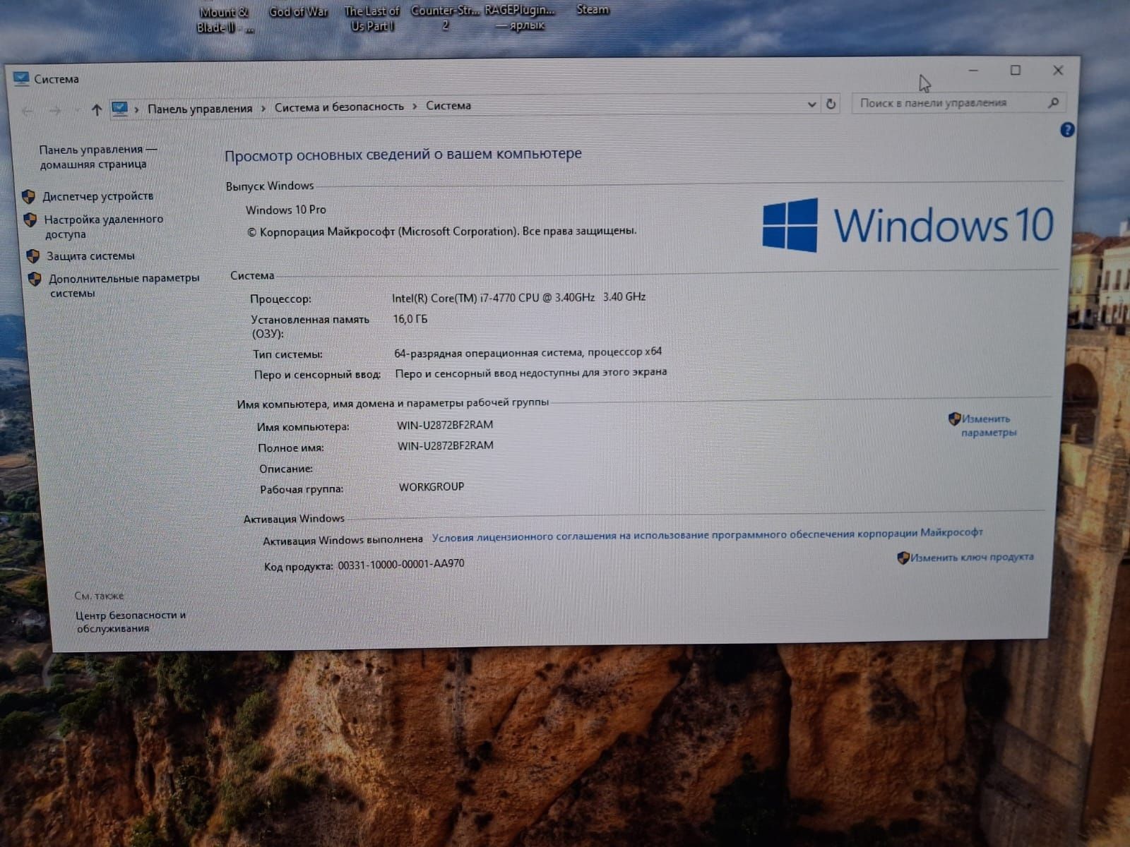This screenshot has width=1130, height=847.
Task: Close the Система window
Action: coord(1058,70)
